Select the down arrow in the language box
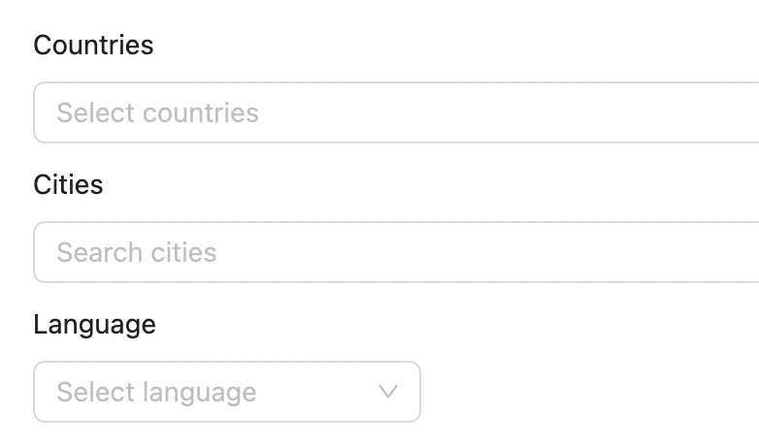Viewport: 759px width, 446px height. (388, 392)
